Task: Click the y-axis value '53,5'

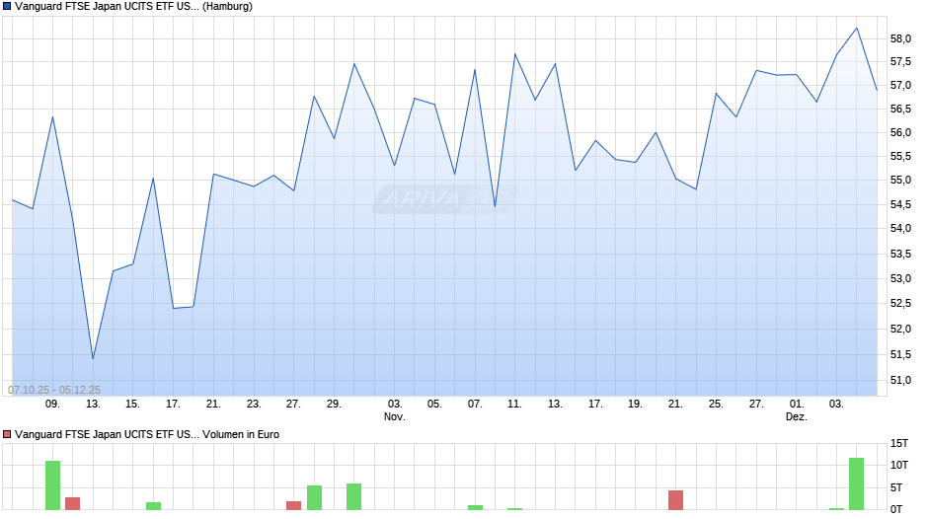Action: (x=900, y=255)
